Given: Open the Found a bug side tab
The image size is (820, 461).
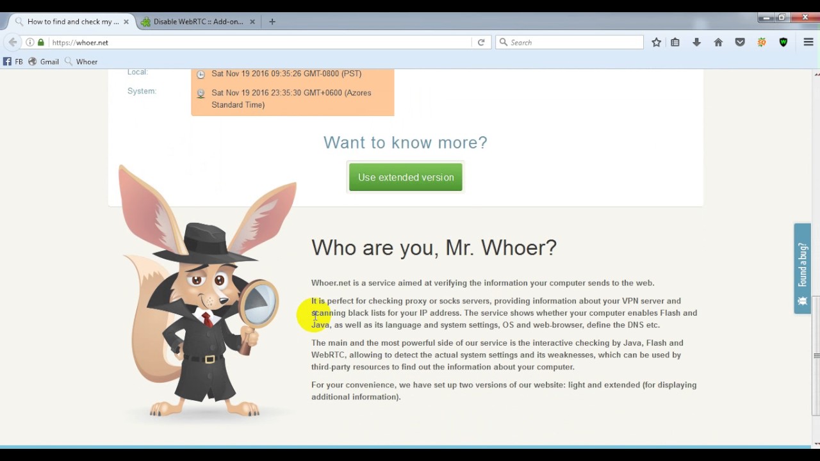Looking at the screenshot, I should coord(803,268).
